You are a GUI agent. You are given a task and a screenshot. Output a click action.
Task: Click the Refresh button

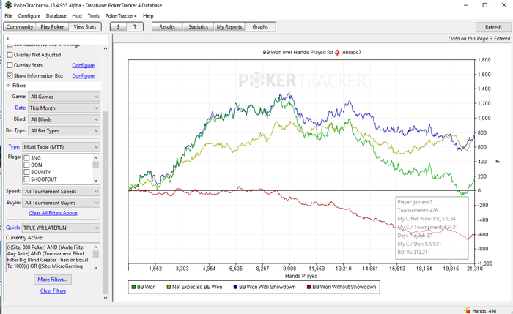(x=493, y=27)
